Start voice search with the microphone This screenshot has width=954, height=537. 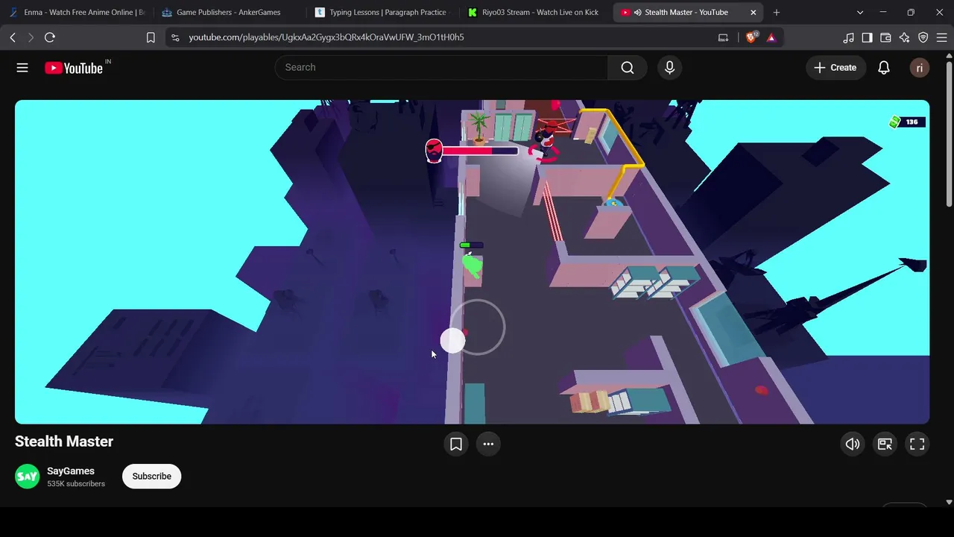click(669, 68)
